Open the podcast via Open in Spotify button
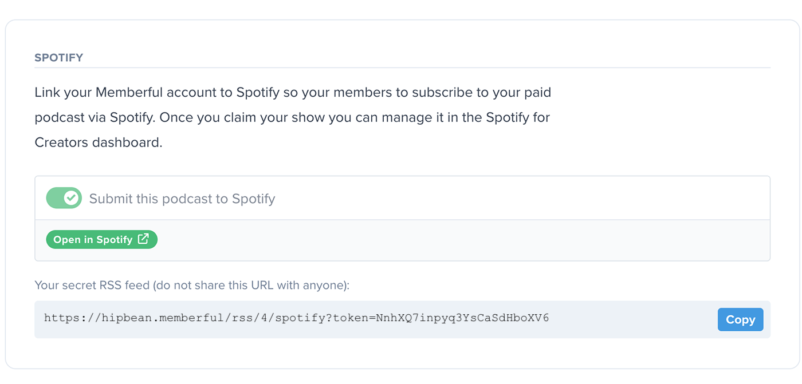The width and height of the screenshot is (802, 384). (x=101, y=239)
